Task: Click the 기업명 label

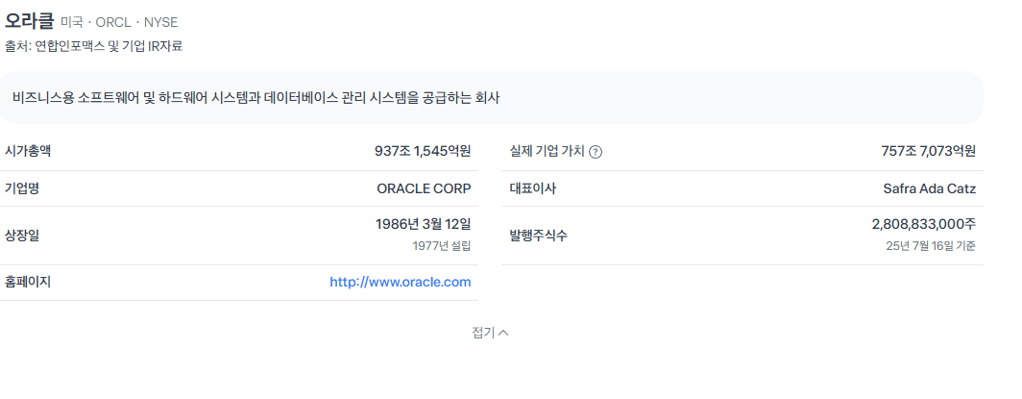Action: pyautogui.click(x=22, y=188)
